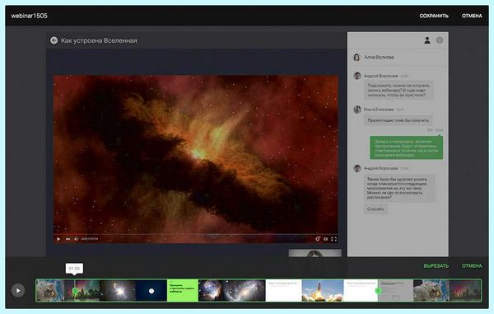Select the rocket launch thumbnail in timeline

(323, 291)
